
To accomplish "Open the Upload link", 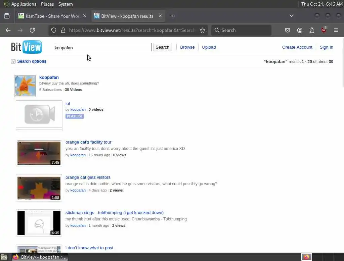I will [x=209, y=47].
